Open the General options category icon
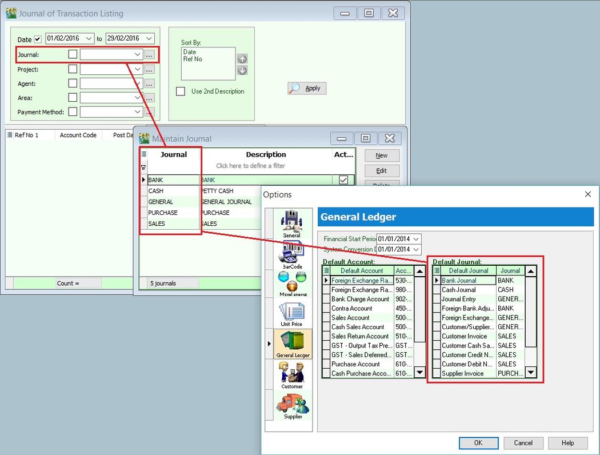The width and height of the screenshot is (600, 455). tap(291, 223)
